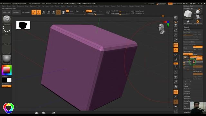Toggle the Floor grid

pos(176,50)
